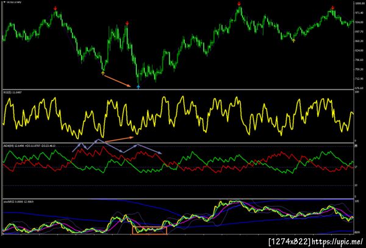
Task: Select the yellow up arrow on the right side
Action: tap(293, 41)
